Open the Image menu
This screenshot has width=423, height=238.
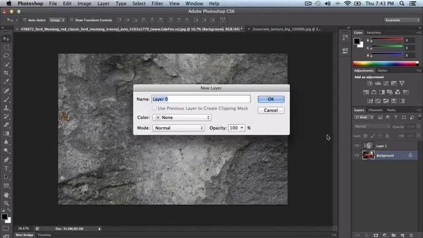click(x=84, y=3)
